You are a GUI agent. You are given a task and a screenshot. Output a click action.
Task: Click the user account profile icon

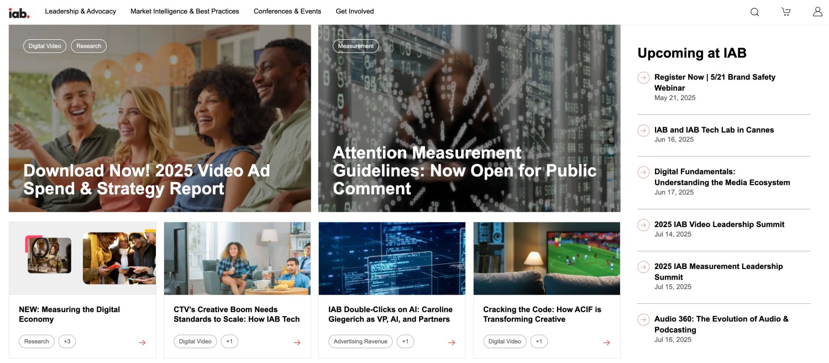point(817,12)
